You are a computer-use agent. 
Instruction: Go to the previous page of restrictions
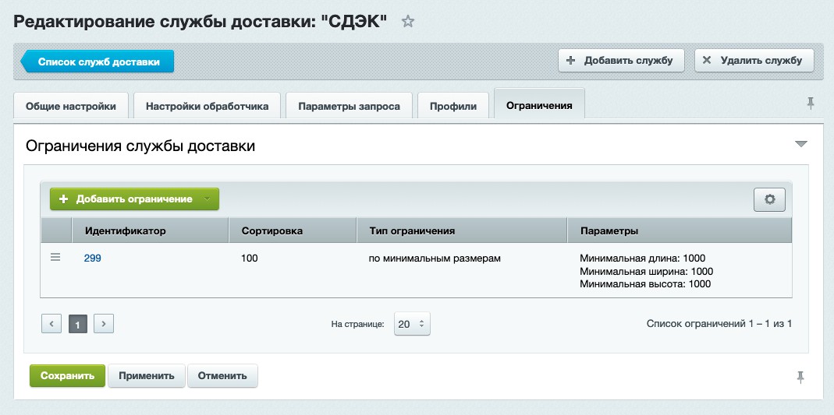51,324
